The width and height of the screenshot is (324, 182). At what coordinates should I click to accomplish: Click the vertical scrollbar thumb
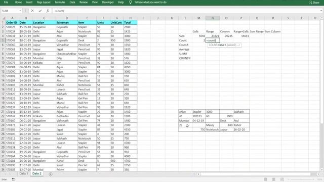click(322, 72)
